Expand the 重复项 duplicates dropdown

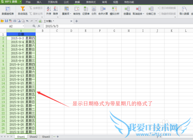click(x=71, y=14)
